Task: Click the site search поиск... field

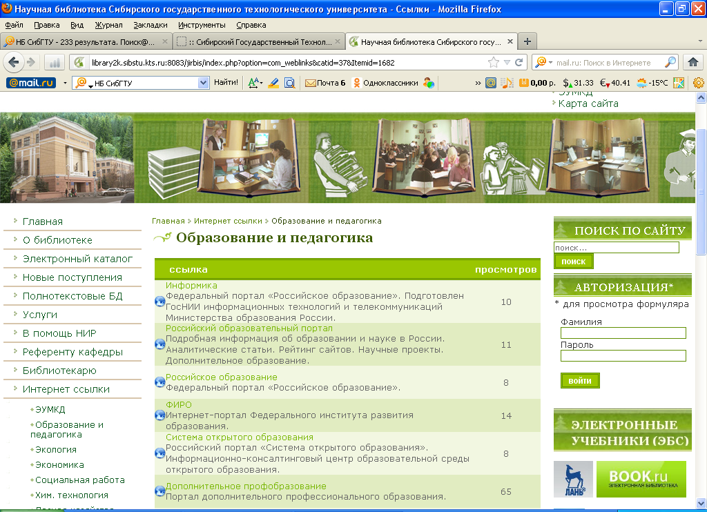Action: click(616, 248)
